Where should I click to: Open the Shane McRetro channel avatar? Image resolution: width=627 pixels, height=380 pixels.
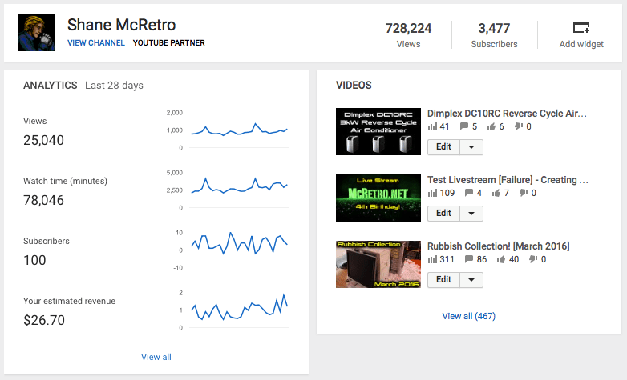pyautogui.click(x=37, y=33)
